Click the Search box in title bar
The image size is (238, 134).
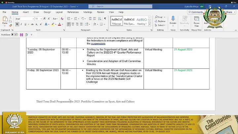click(x=120, y=6)
